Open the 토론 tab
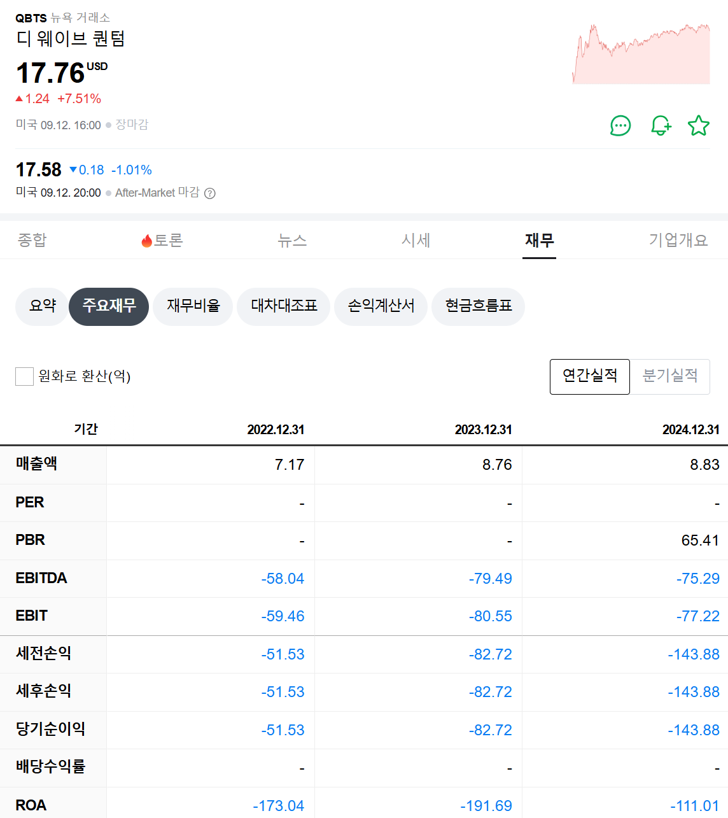728x818 pixels. [162, 240]
